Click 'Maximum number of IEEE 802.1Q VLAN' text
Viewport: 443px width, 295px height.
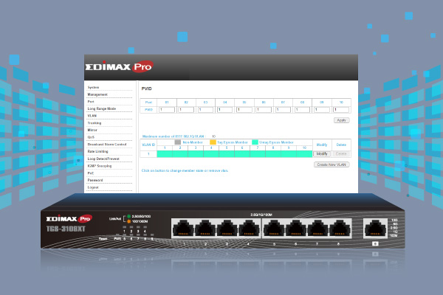point(174,136)
